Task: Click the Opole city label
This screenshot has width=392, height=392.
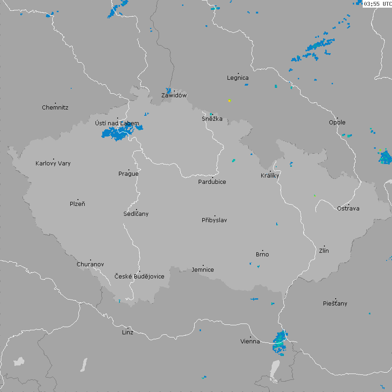Action: (x=337, y=123)
